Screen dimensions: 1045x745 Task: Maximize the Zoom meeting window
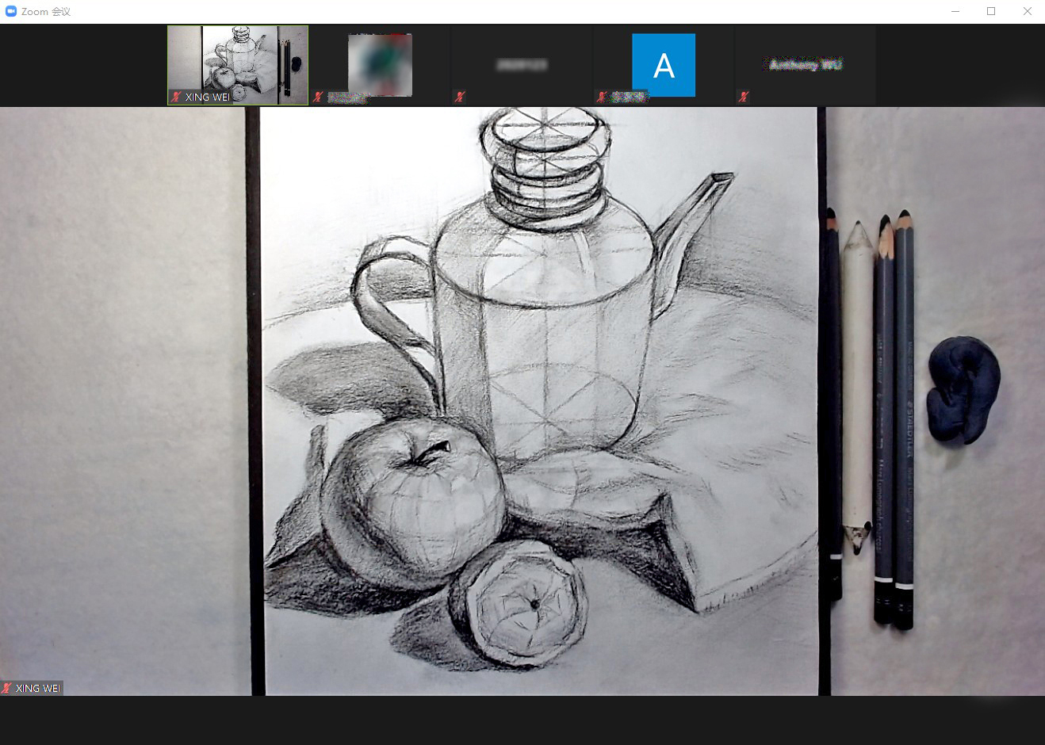pos(991,11)
